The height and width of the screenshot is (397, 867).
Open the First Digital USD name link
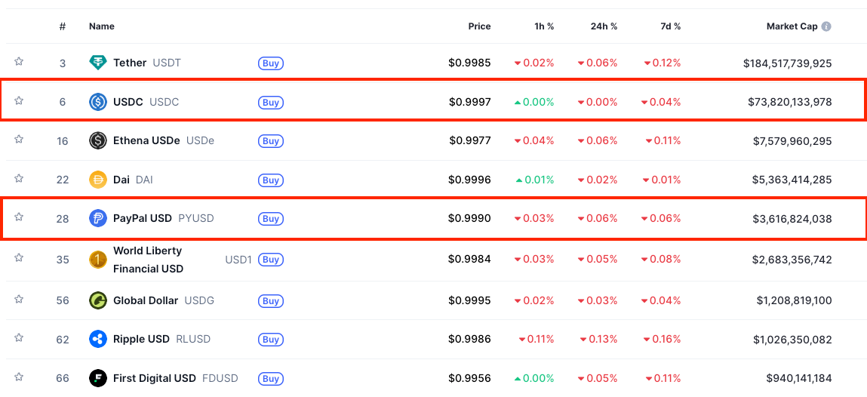(154, 378)
